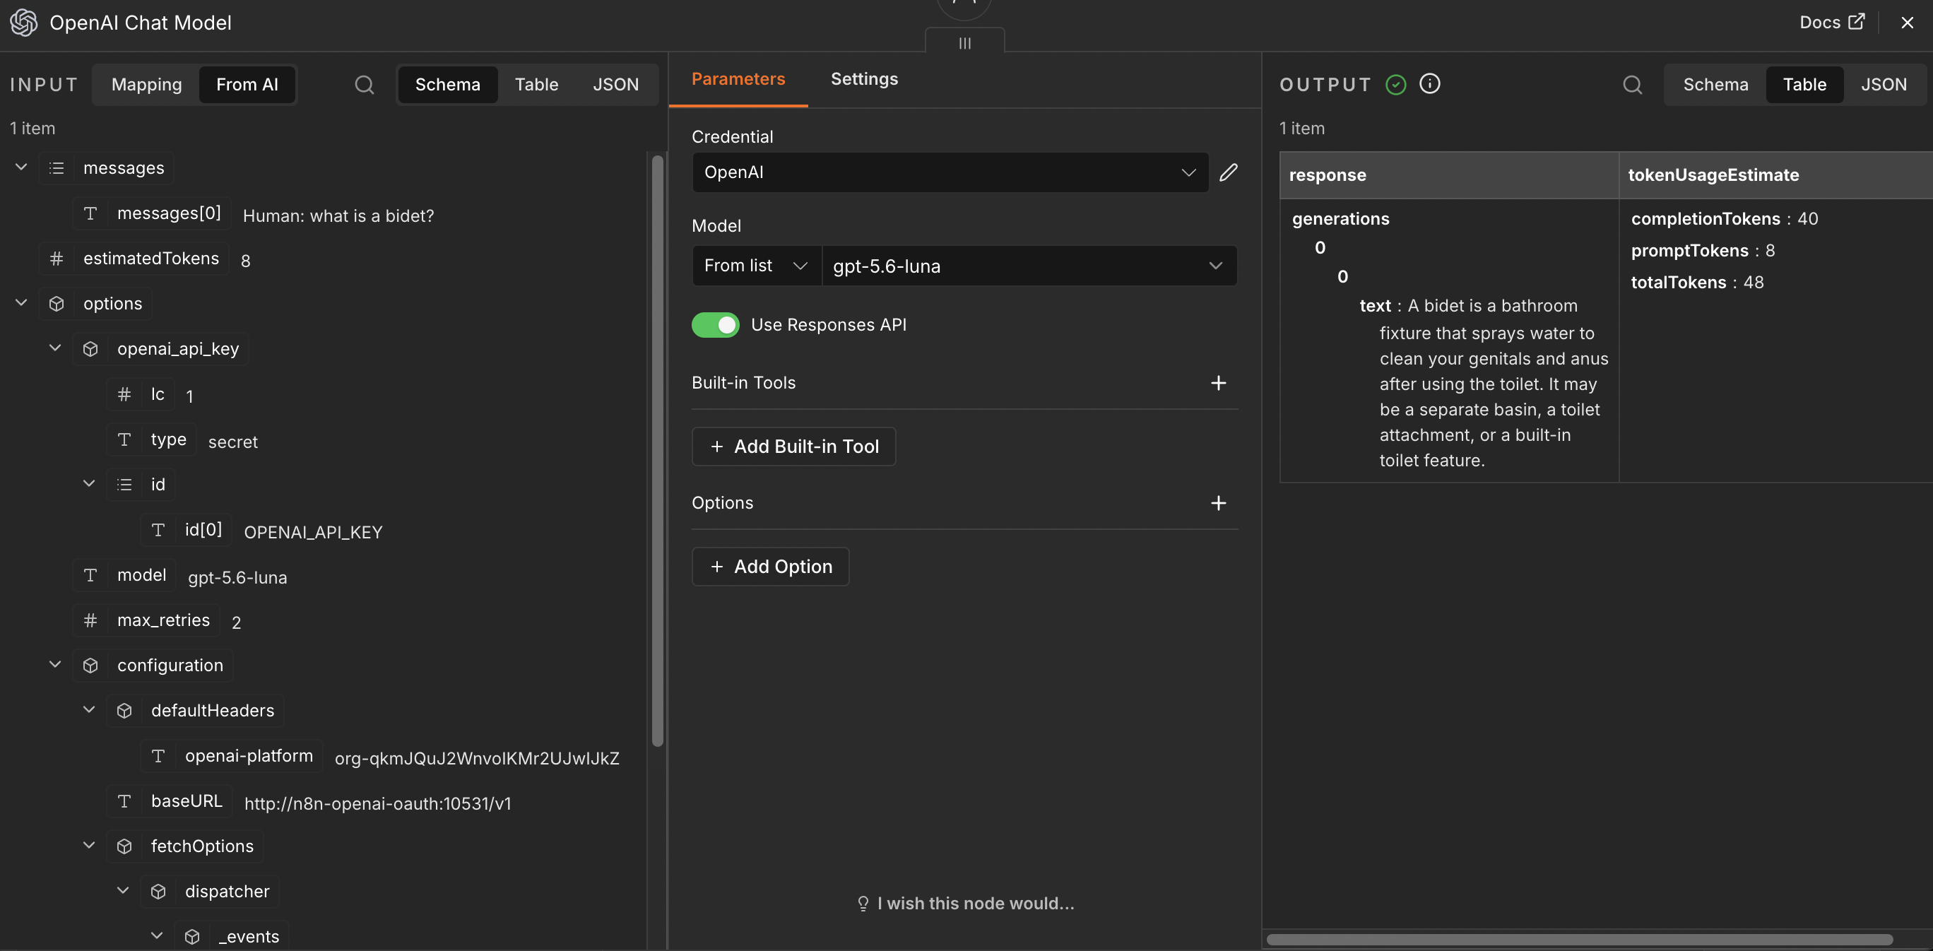Click the list icon of id field
This screenshot has height=951, width=1933.
124,485
